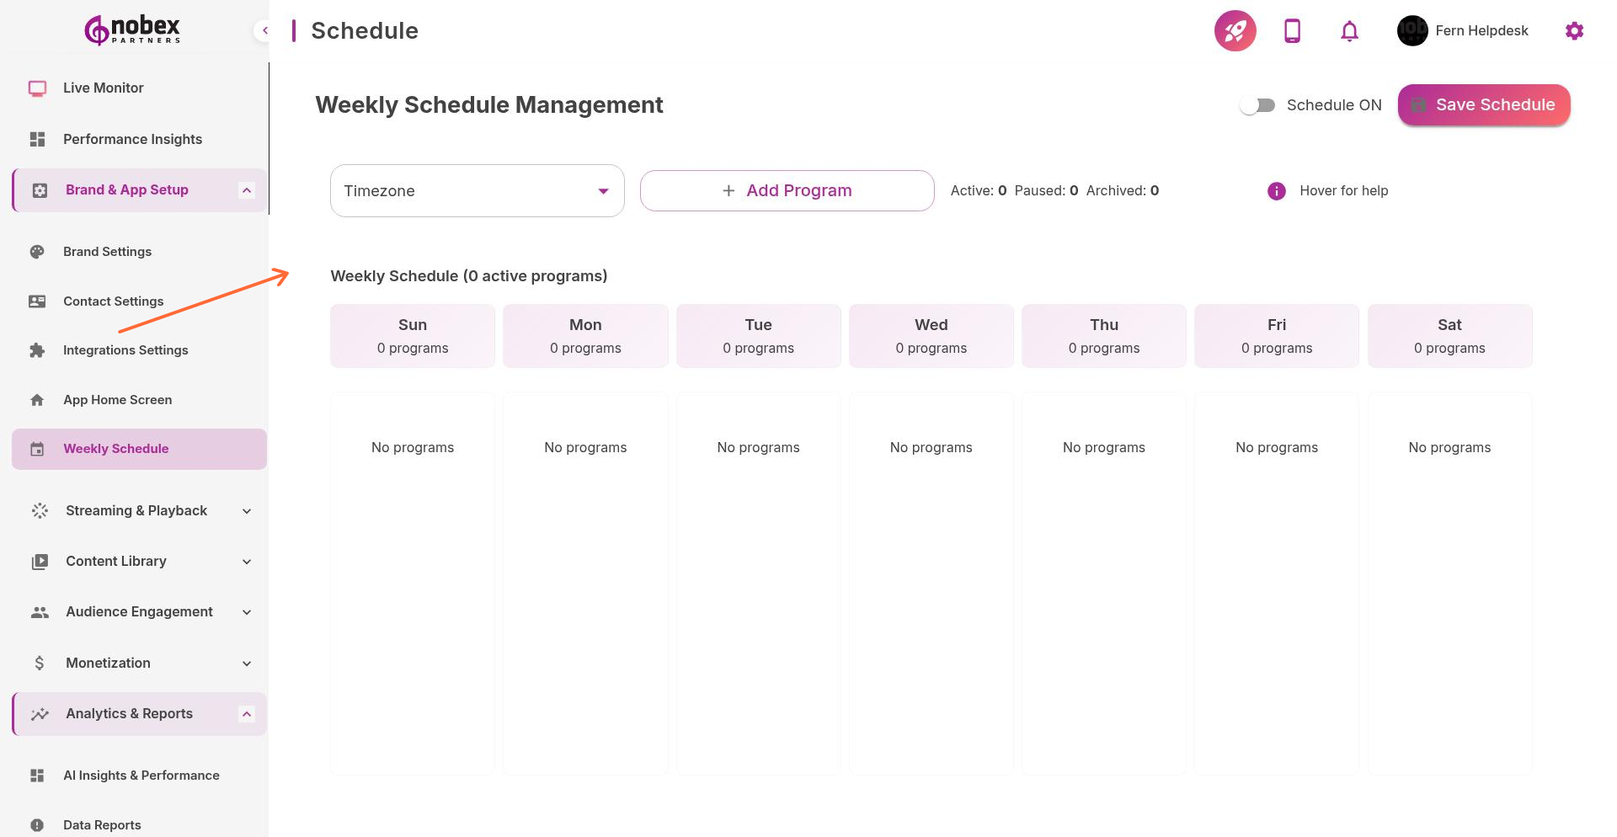Click the Integrations Settings puzzle icon
The image size is (1617, 837).
[x=39, y=349]
